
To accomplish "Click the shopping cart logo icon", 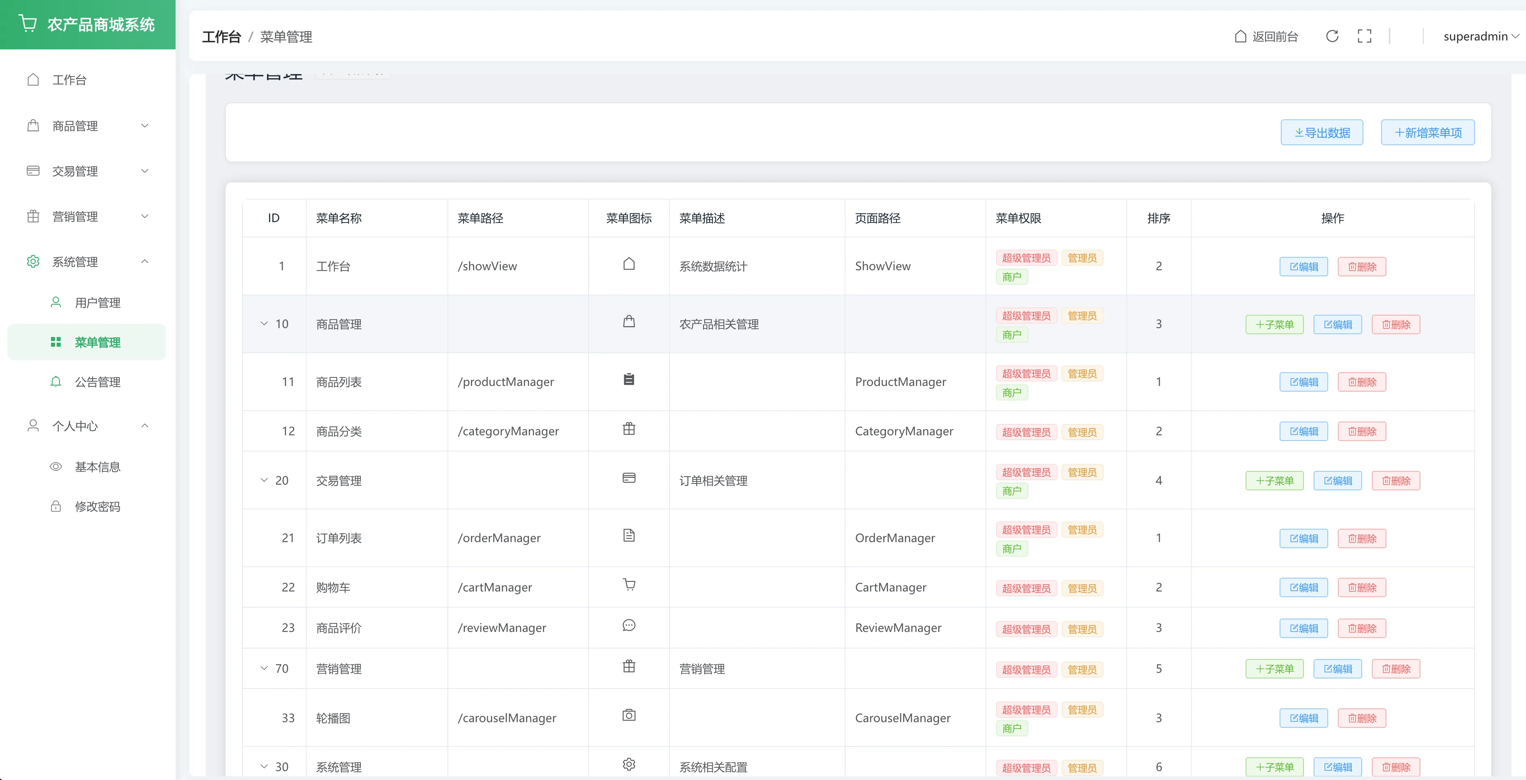I will [x=27, y=24].
